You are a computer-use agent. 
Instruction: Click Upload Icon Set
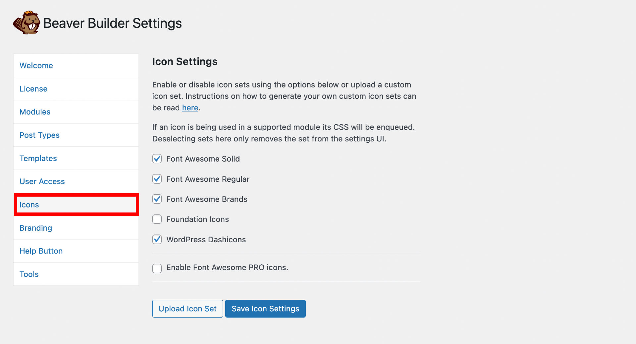coord(187,308)
